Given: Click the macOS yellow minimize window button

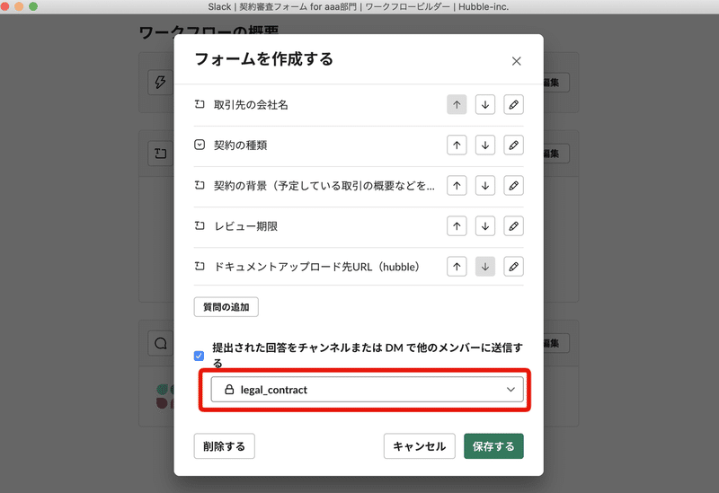Looking at the screenshot, I should tap(19, 6).
